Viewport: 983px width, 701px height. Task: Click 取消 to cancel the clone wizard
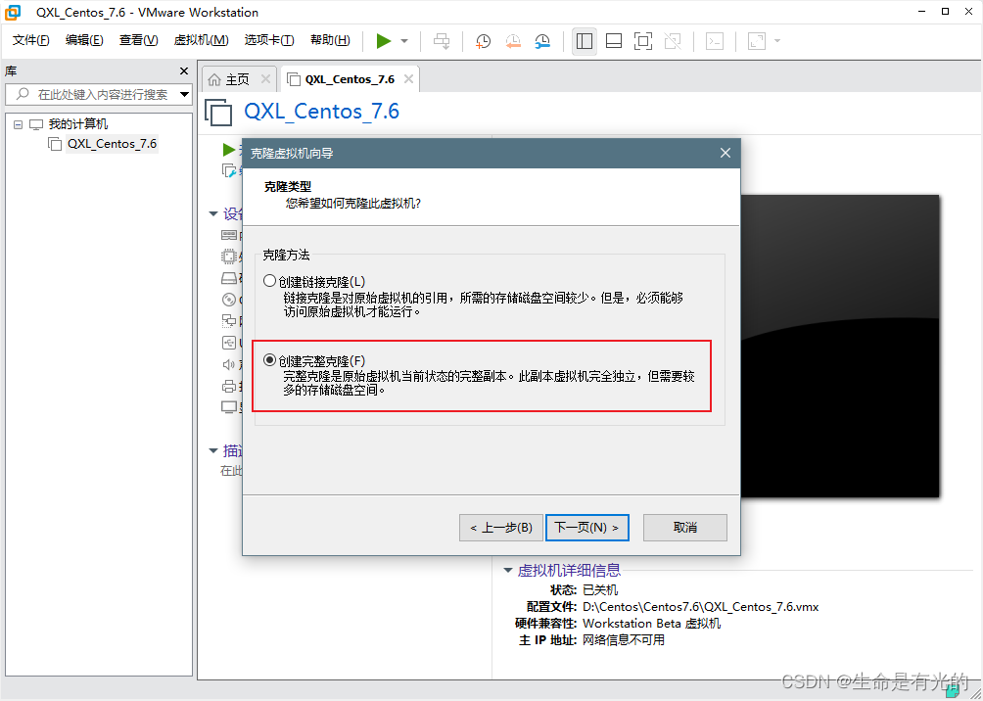(x=685, y=528)
